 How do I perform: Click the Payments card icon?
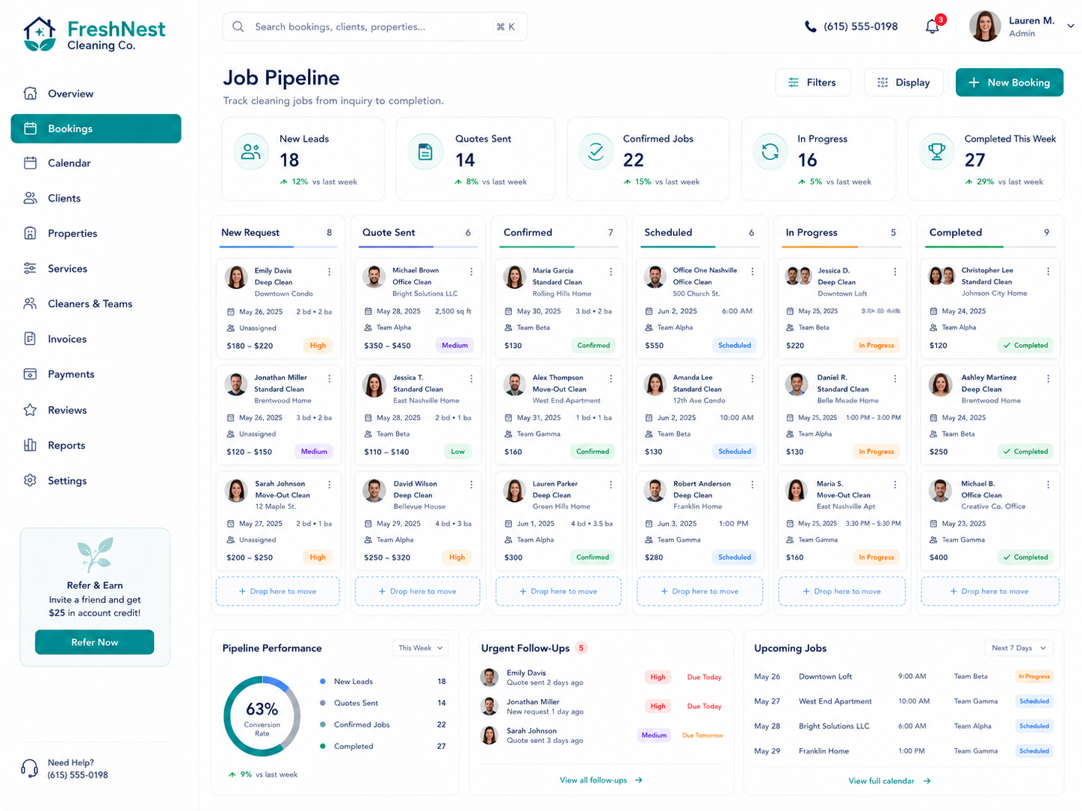30,374
